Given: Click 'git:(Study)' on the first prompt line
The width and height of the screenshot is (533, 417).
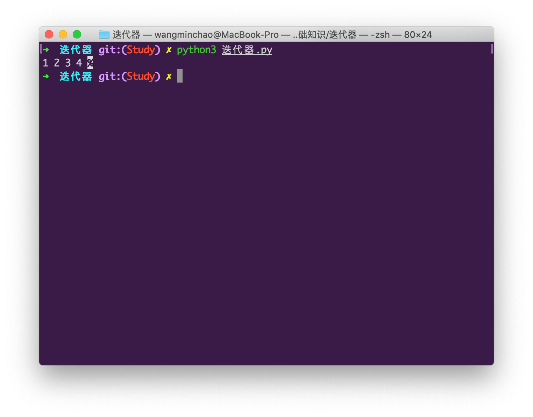Looking at the screenshot, I should pyautogui.click(x=129, y=50).
